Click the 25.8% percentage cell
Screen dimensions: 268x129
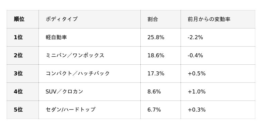(x=160, y=37)
